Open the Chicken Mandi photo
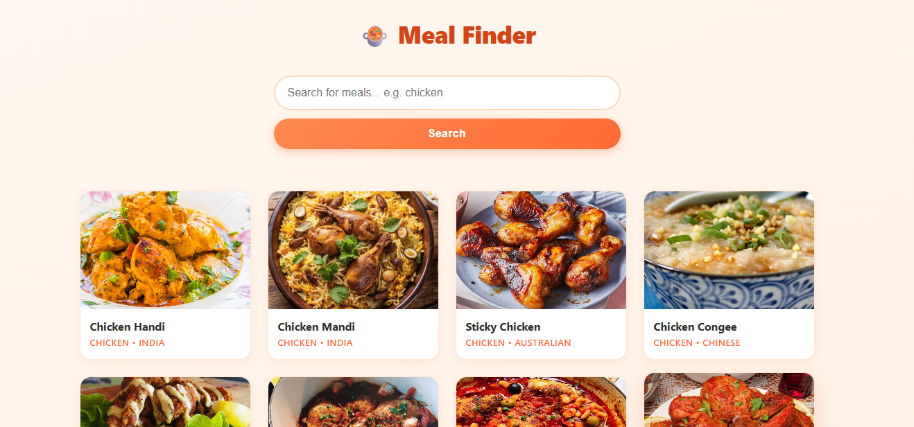This screenshot has height=427, width=914. tap(354, 250)
